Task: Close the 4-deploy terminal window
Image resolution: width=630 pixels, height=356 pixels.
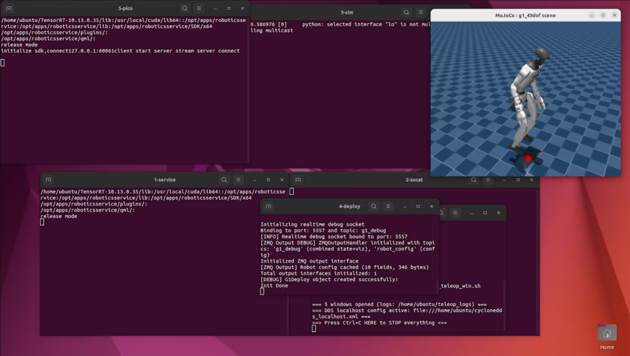Action: 432,207
